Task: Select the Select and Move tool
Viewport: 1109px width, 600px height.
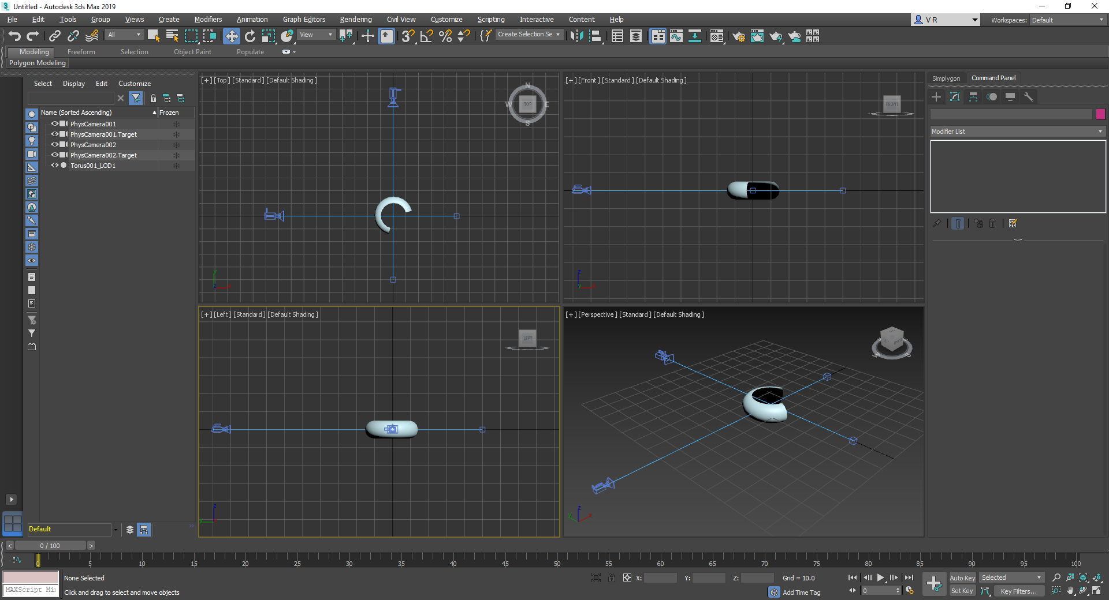Action: click(x=231, y=36)
